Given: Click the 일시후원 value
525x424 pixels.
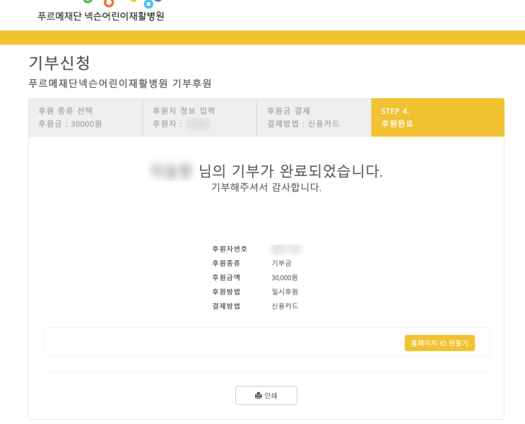Looking at the screenshot, I should 285,292.
